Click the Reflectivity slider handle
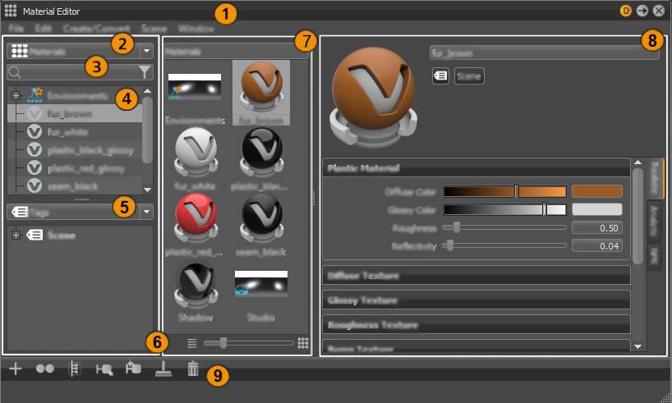672x403 pixels. pyautogui.click(x=450, y=245)
